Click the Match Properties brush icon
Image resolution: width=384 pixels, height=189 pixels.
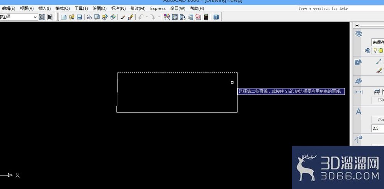(123, 17)
